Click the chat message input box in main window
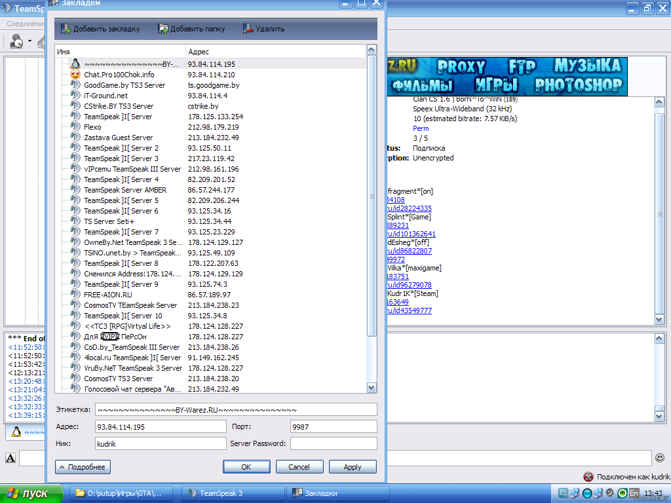The image size is (671, 503). [335, 458]
